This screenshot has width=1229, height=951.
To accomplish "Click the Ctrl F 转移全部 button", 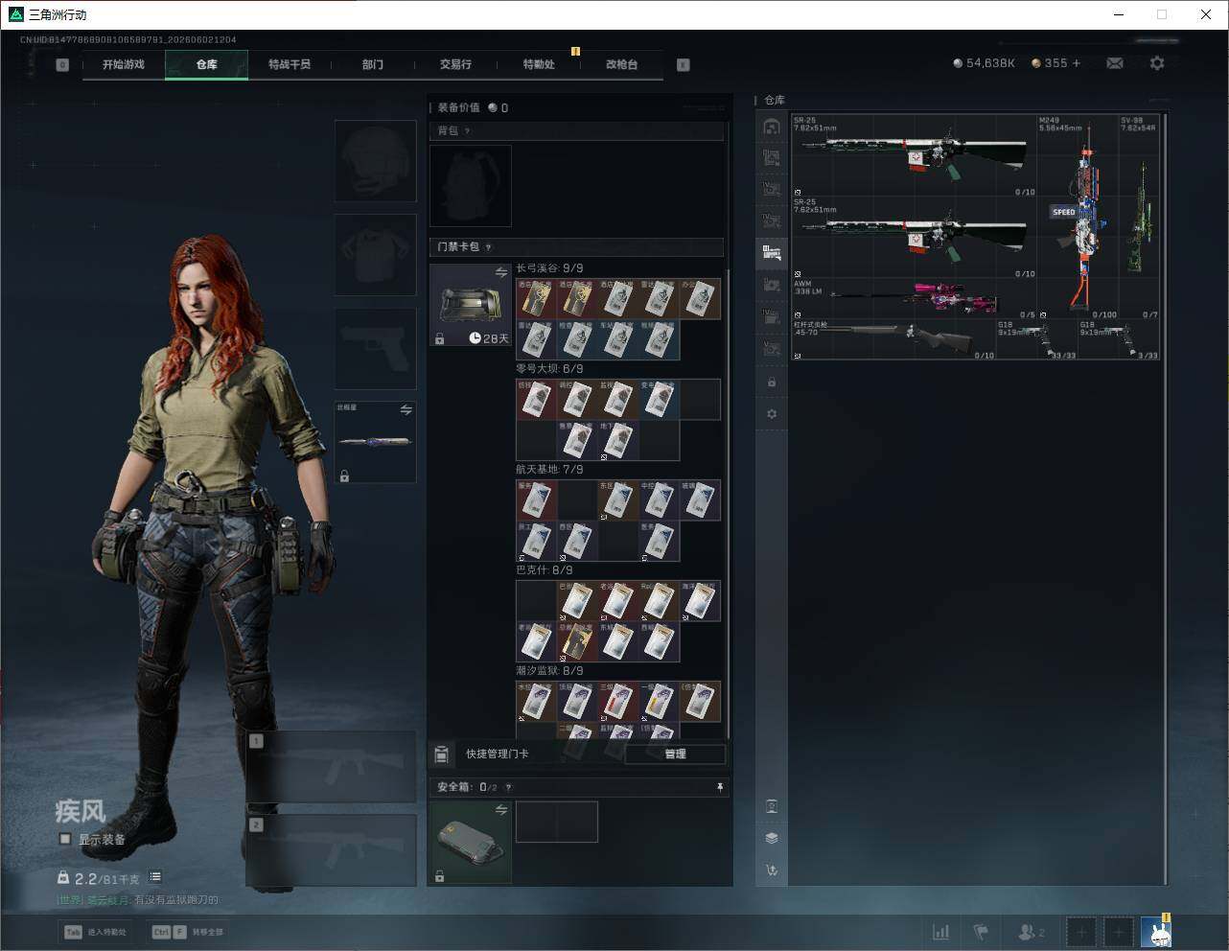I will coord(188,932).
